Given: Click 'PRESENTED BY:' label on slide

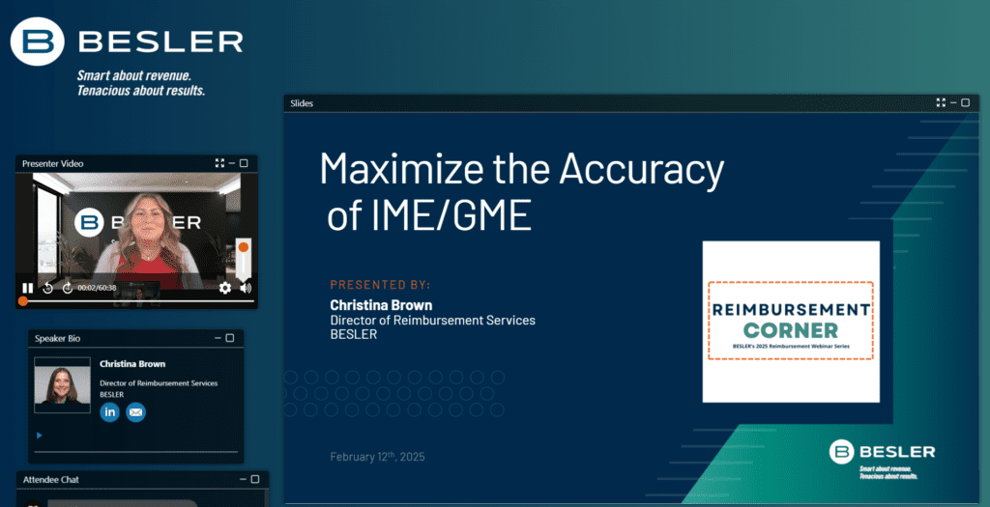Looking at the screenshot, I should point(380,285).
